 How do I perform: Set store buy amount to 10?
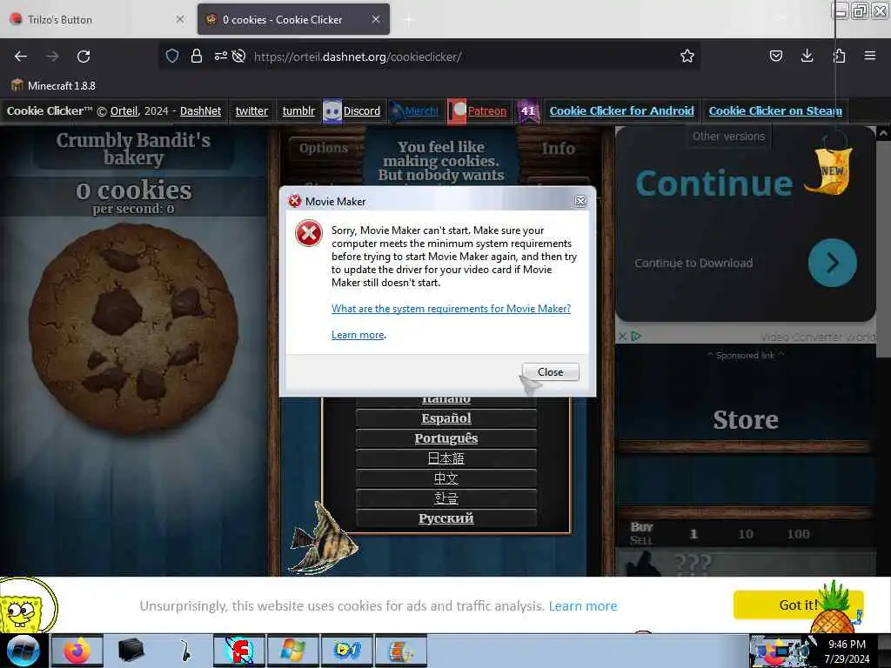[746, 534]
